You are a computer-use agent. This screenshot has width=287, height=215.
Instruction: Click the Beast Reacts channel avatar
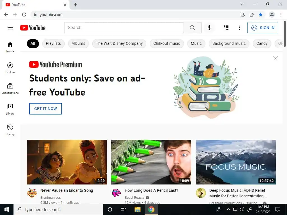coord(116,193)
